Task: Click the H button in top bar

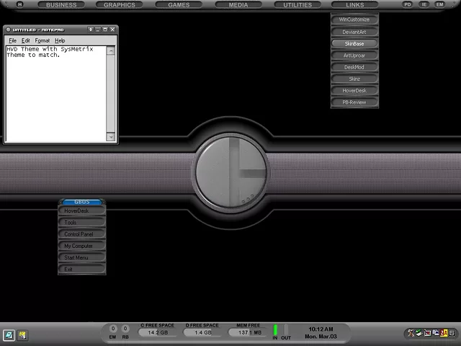Action: 21,4
